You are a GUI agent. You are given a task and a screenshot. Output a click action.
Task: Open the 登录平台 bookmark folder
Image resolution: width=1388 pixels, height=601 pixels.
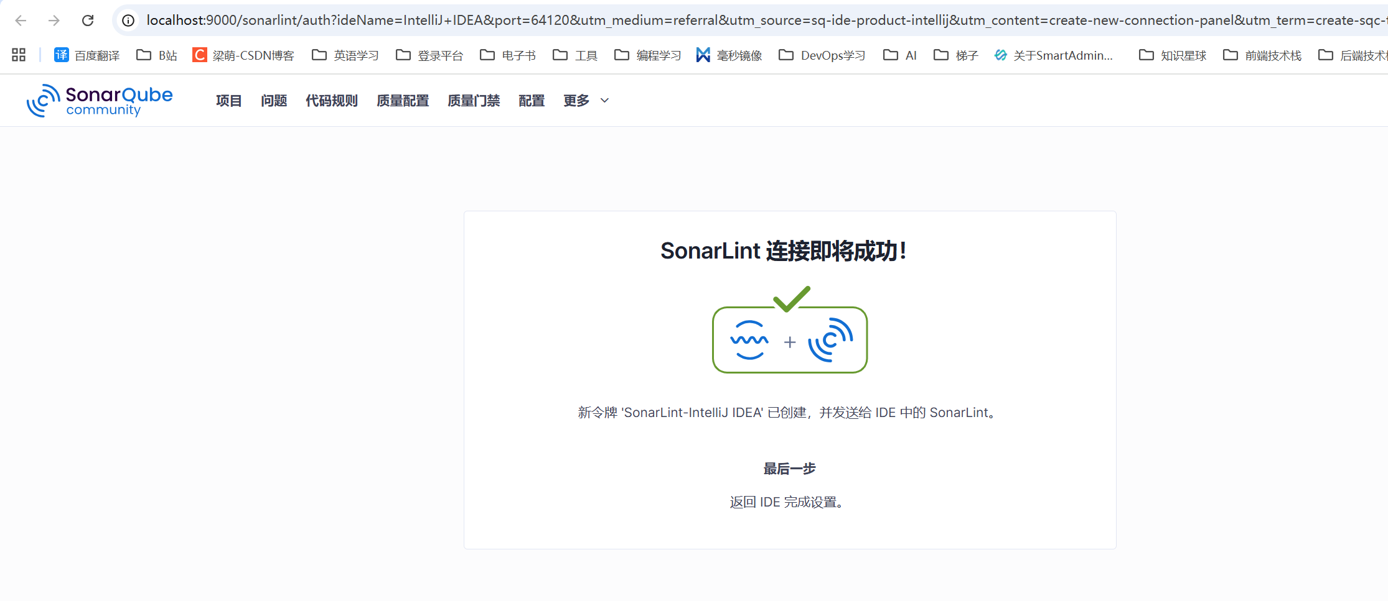pos(429,55)
